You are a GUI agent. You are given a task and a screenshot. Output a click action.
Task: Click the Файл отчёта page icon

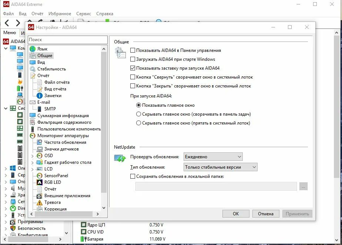pos(40,82)
